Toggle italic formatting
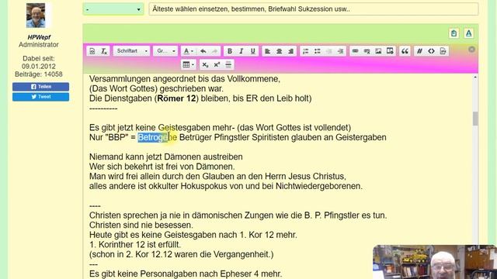 pos(242,51)
